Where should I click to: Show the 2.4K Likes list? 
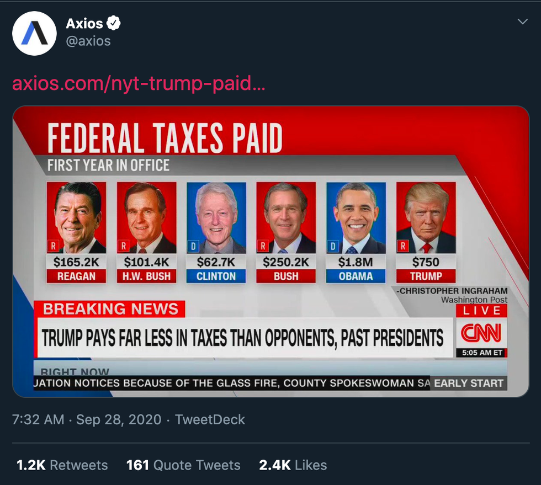(293, 465)
